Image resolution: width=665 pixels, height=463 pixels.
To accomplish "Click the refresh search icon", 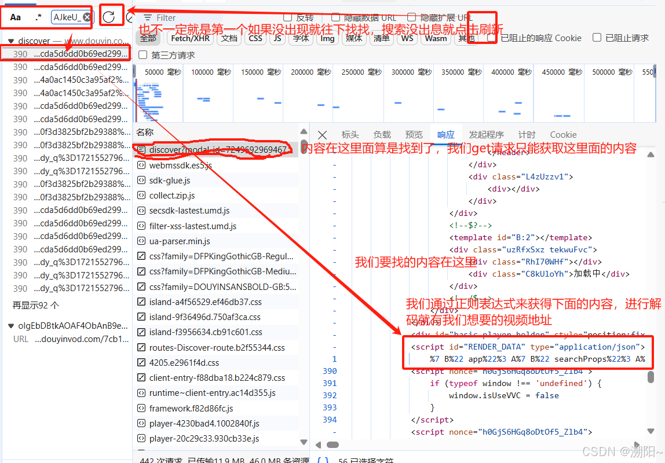I will [x=109, y=17].
